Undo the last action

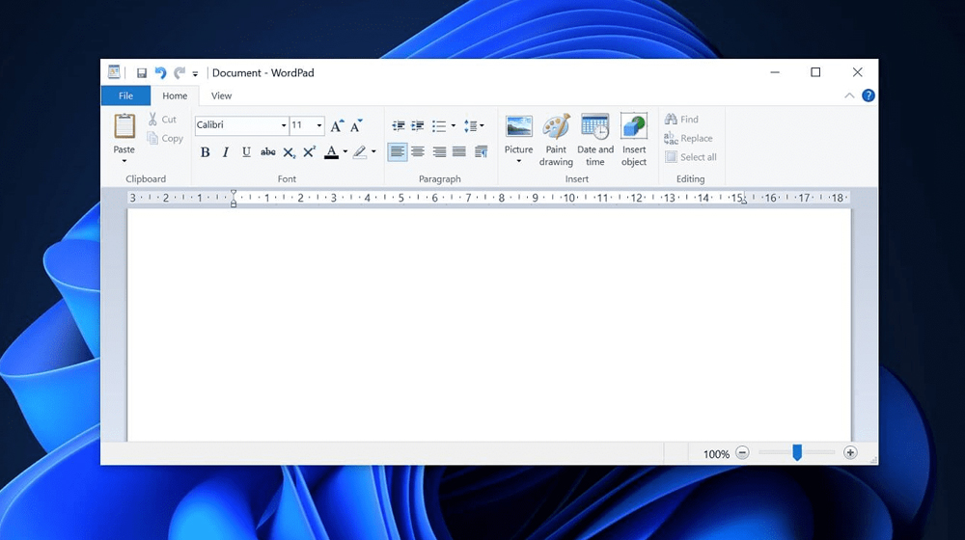coord(160,73)
